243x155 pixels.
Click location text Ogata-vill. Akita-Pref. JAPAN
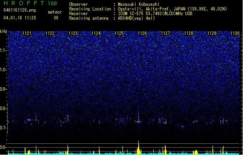click(152, 9)
